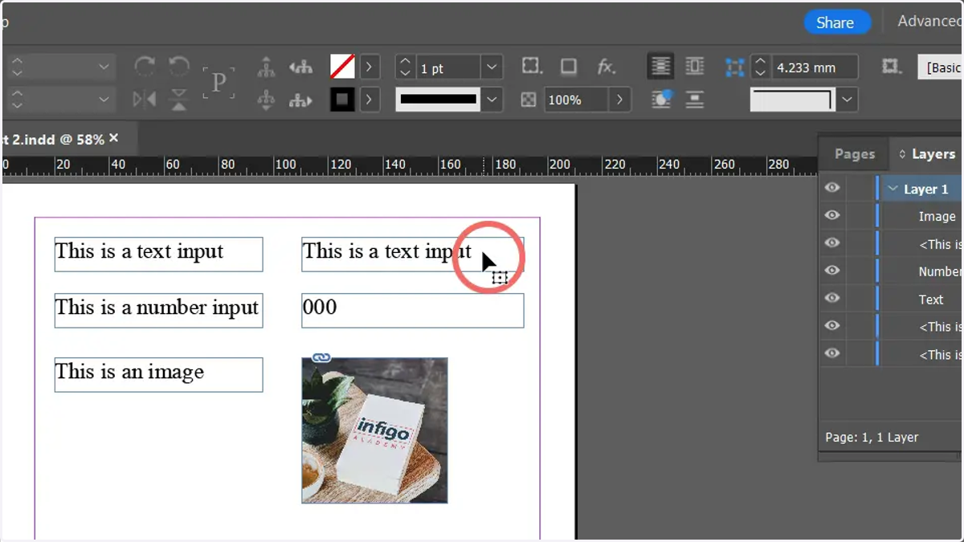Click the frame options icon left of Basic style

[891, 66]
